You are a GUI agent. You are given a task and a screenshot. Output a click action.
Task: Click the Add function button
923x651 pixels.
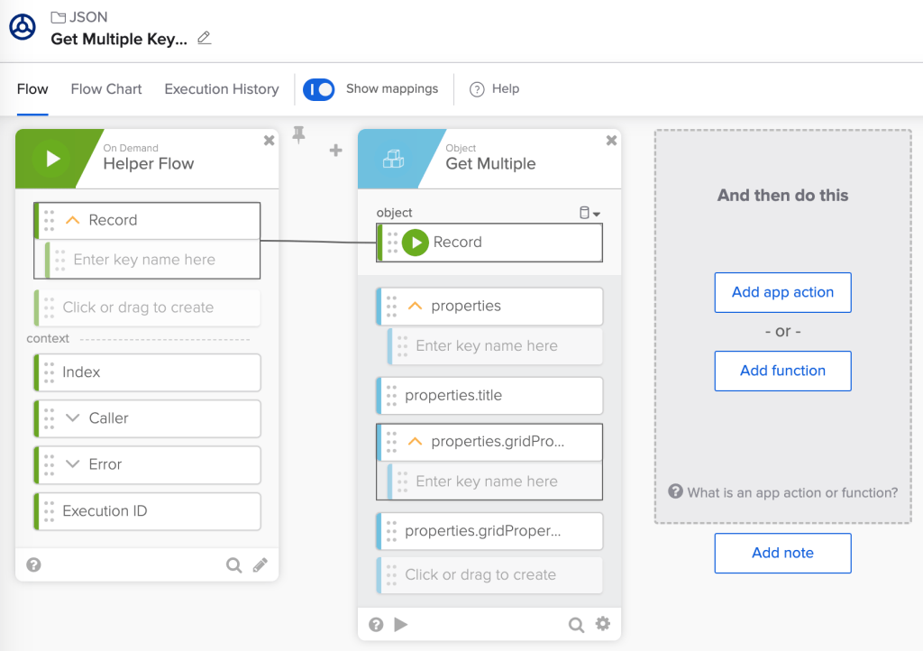[x=782, y=371]
